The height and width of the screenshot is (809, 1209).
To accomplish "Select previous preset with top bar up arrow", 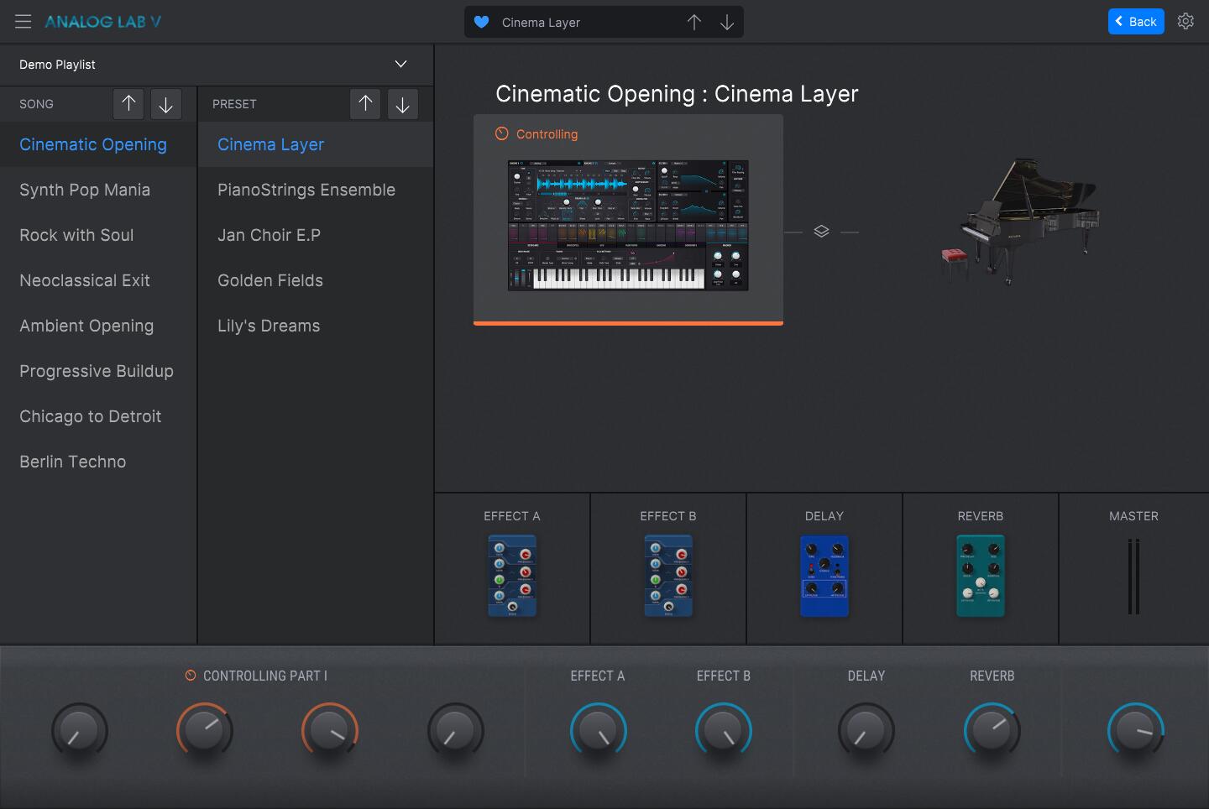I will click(693, 22).
